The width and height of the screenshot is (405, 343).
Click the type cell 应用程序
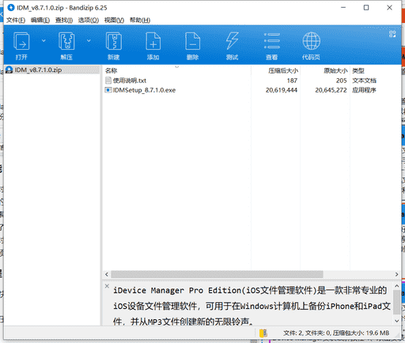pos(364,90)
